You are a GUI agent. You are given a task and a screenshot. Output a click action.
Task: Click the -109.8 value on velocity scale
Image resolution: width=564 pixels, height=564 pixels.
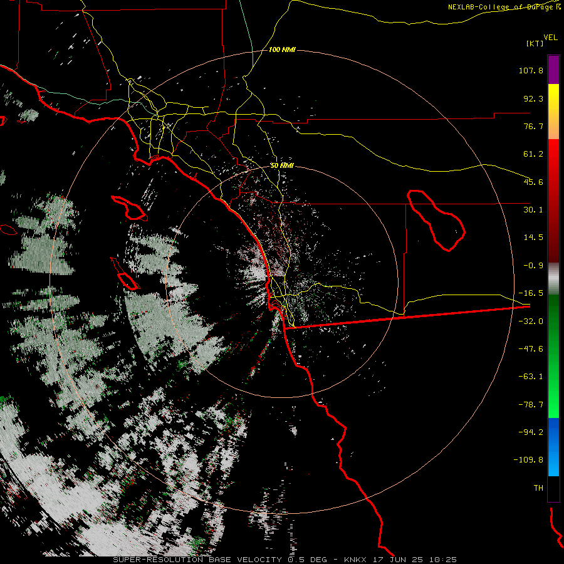(528, 460)
